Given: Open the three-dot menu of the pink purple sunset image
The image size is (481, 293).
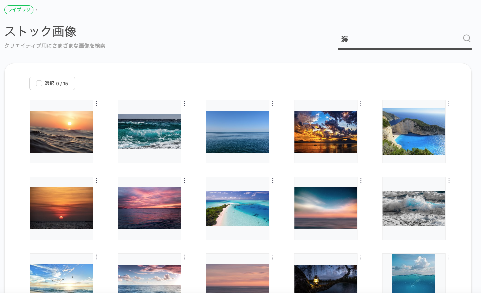Looking at the screenshot, I should coord(185,180).
